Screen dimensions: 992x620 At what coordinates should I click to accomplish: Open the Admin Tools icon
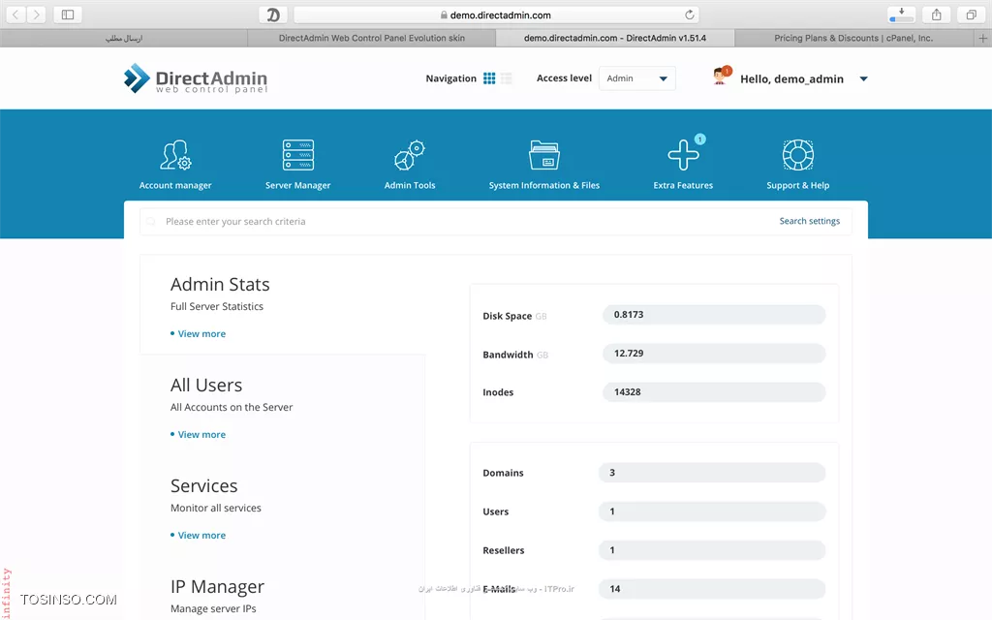(410, 155)
